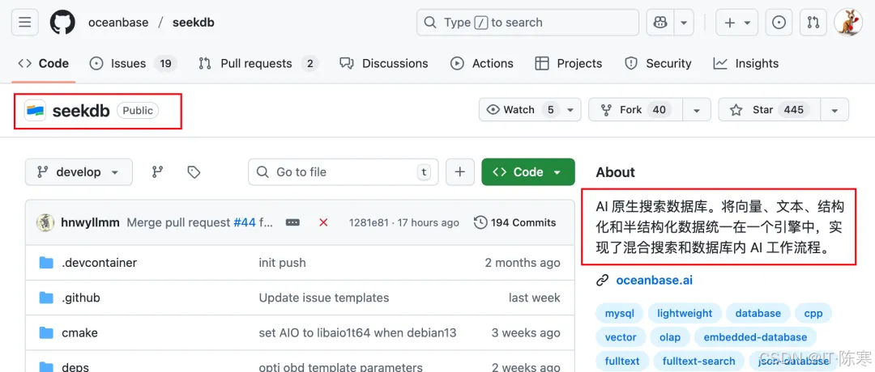View branches via branch icon
The image size is (875, 372).
pos(157,172)
